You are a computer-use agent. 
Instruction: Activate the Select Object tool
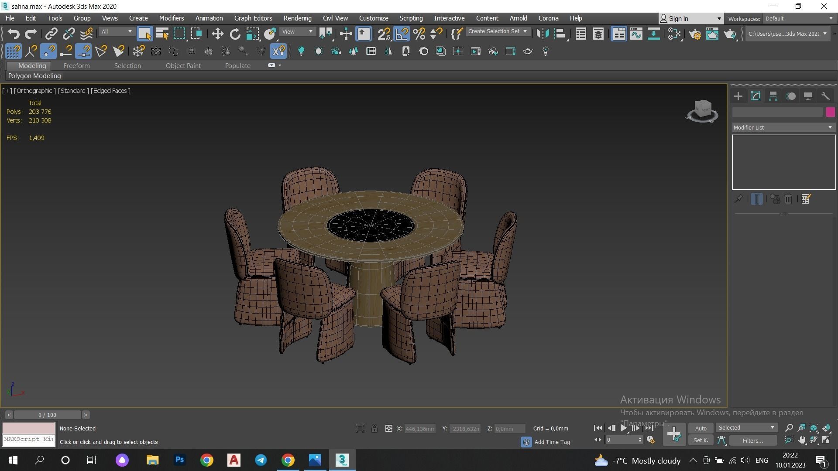click(144, 34)
